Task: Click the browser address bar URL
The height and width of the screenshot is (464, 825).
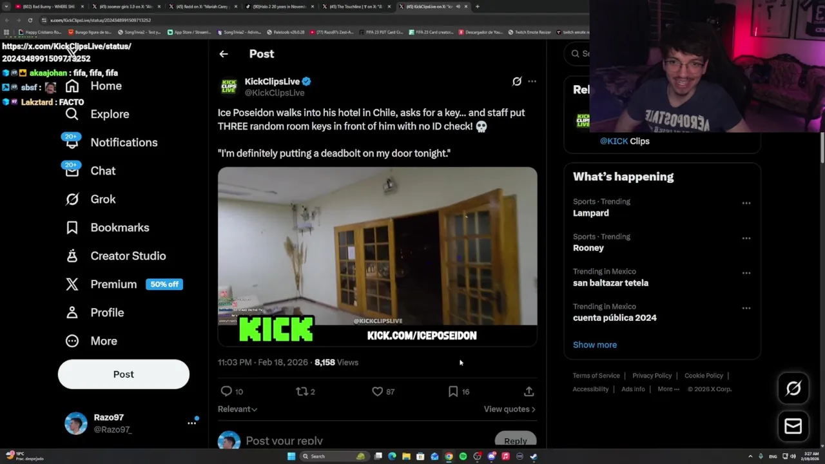Action: (x=101, y=20)
